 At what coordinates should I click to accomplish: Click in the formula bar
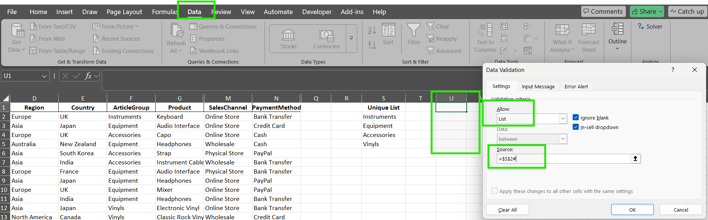pyautogui.click(x=292, y=80)
